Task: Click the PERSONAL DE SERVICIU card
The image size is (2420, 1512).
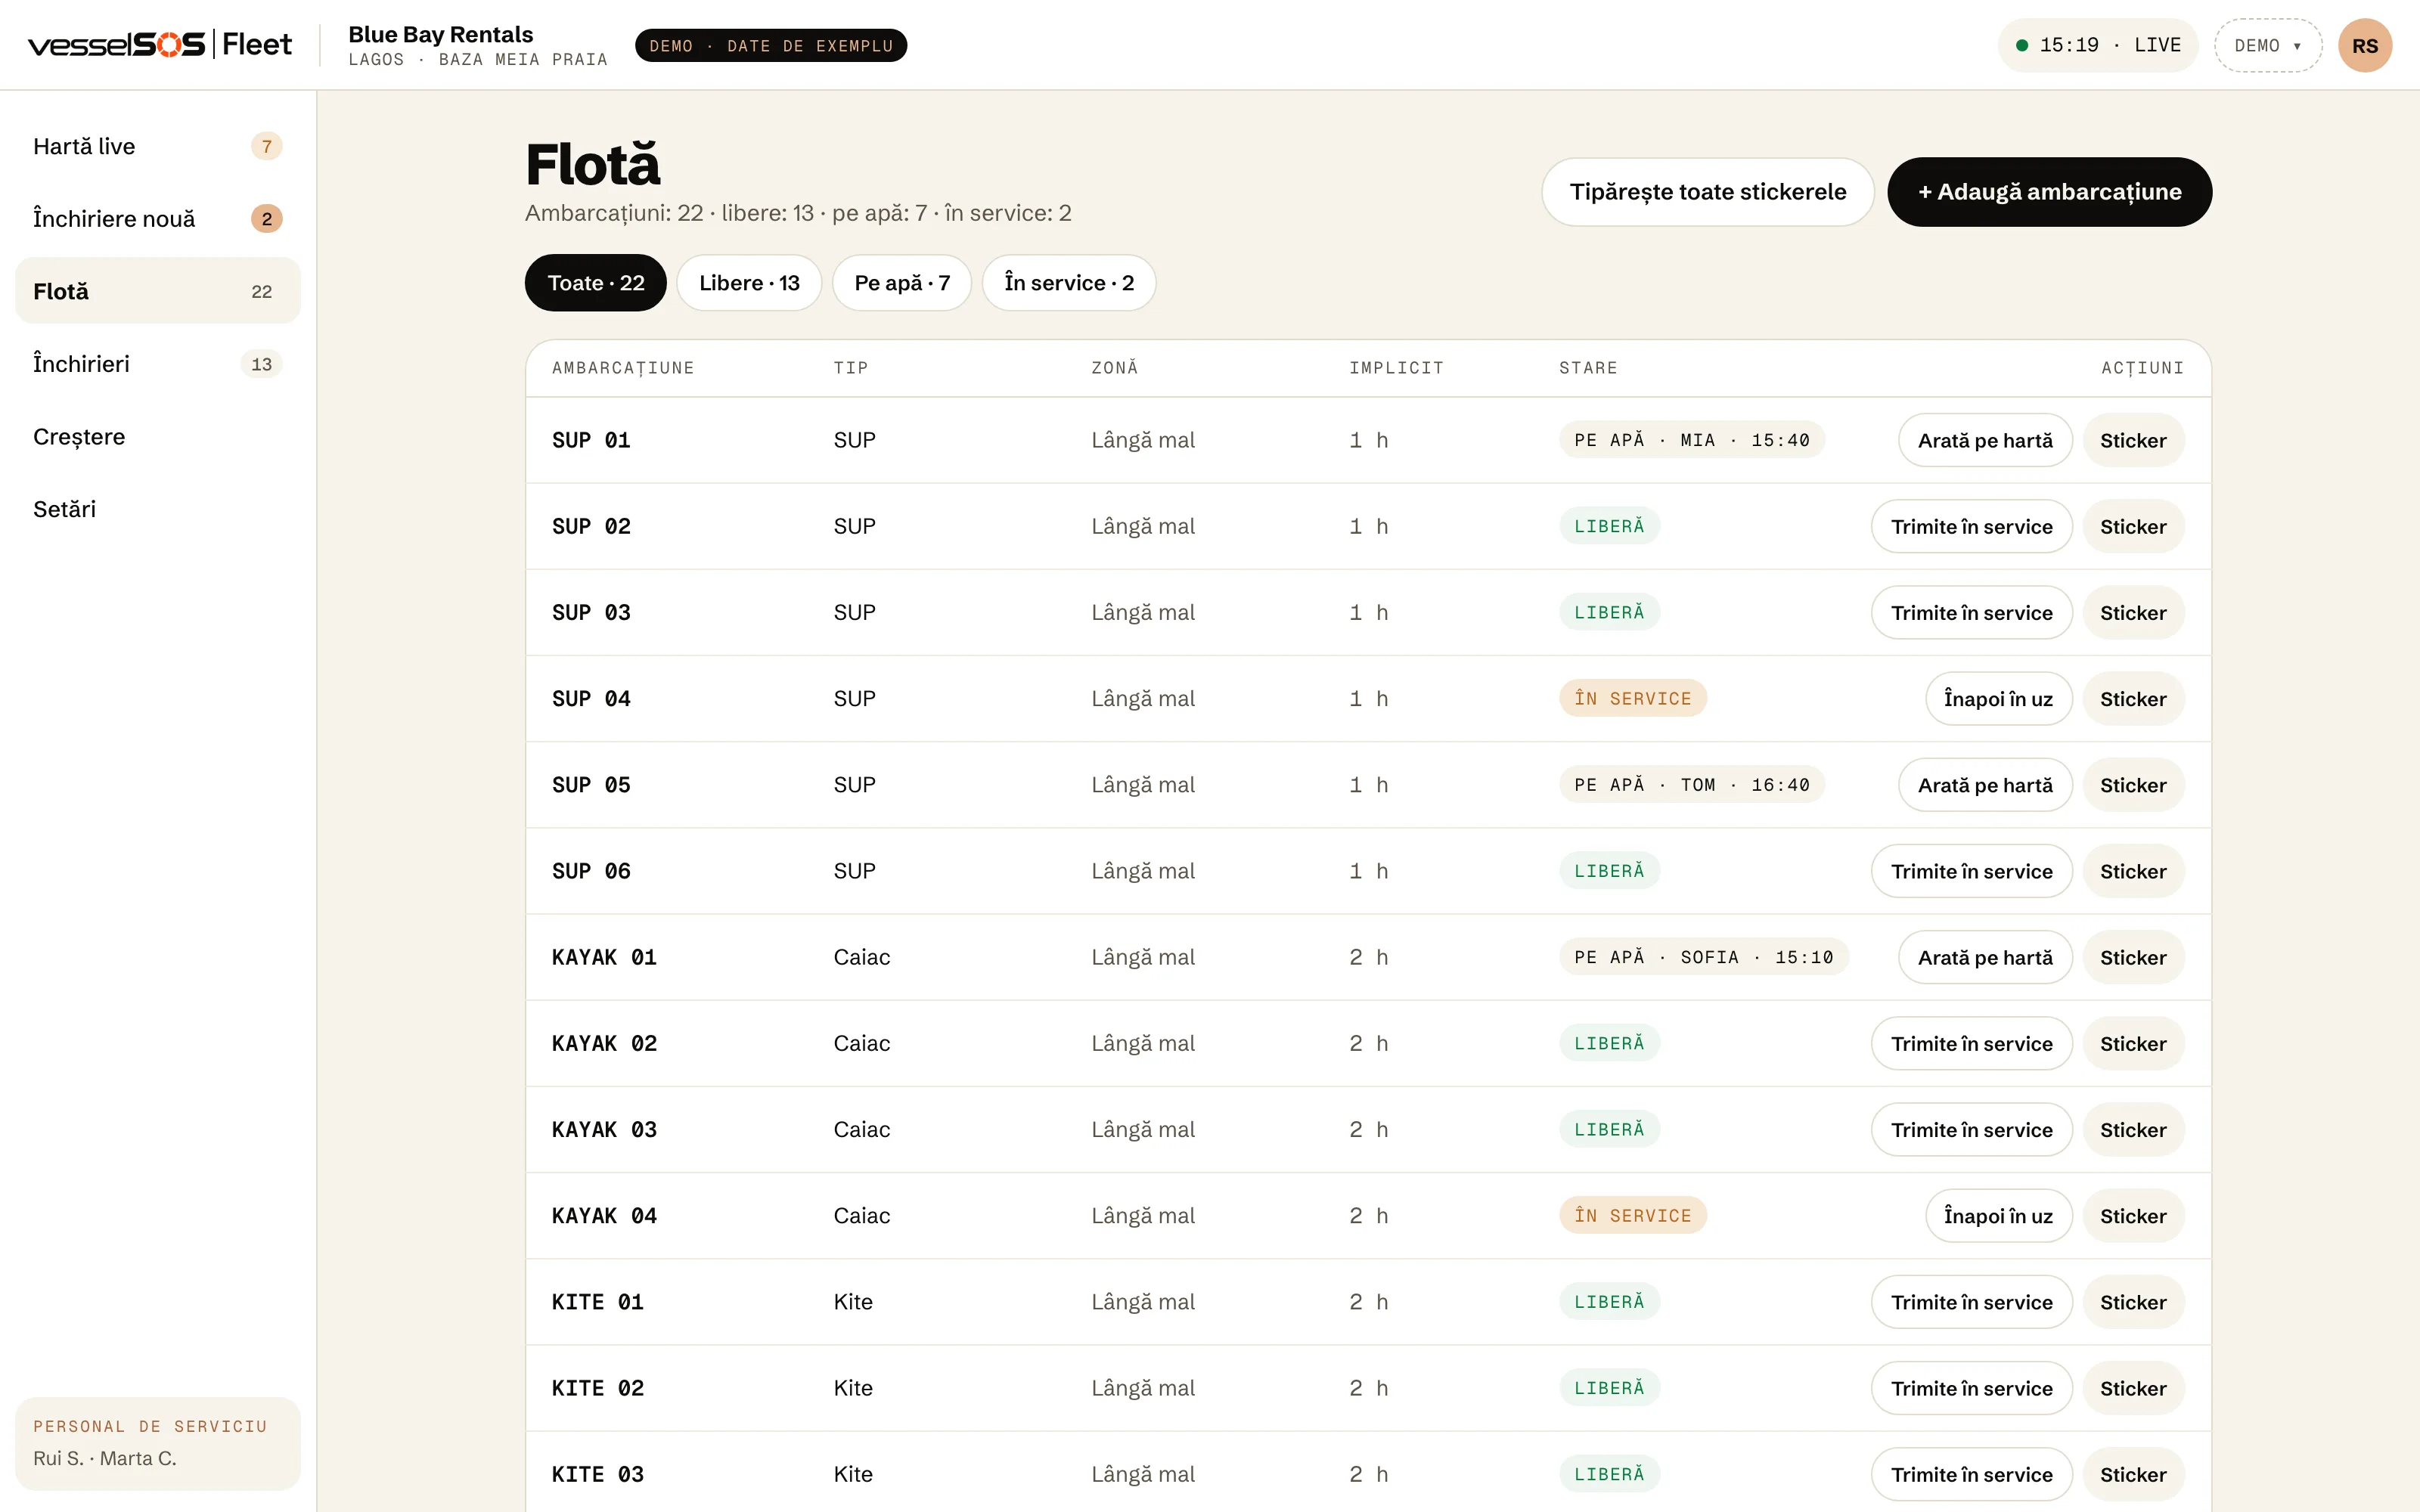Action: (x=158, y=1443)
